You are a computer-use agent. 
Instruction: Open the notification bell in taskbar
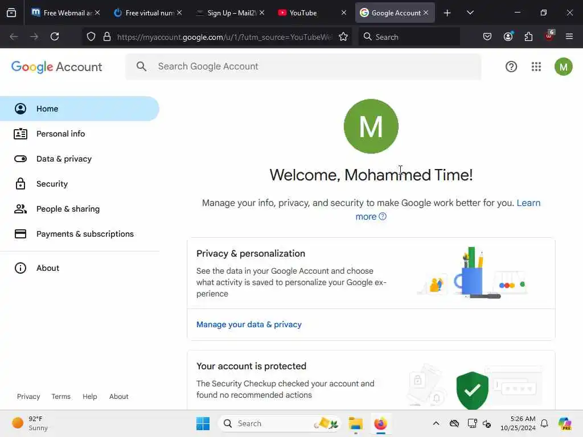click(x=544, y=423)
